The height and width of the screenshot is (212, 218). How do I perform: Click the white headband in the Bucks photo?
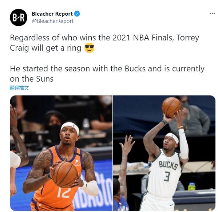point(173,137)
